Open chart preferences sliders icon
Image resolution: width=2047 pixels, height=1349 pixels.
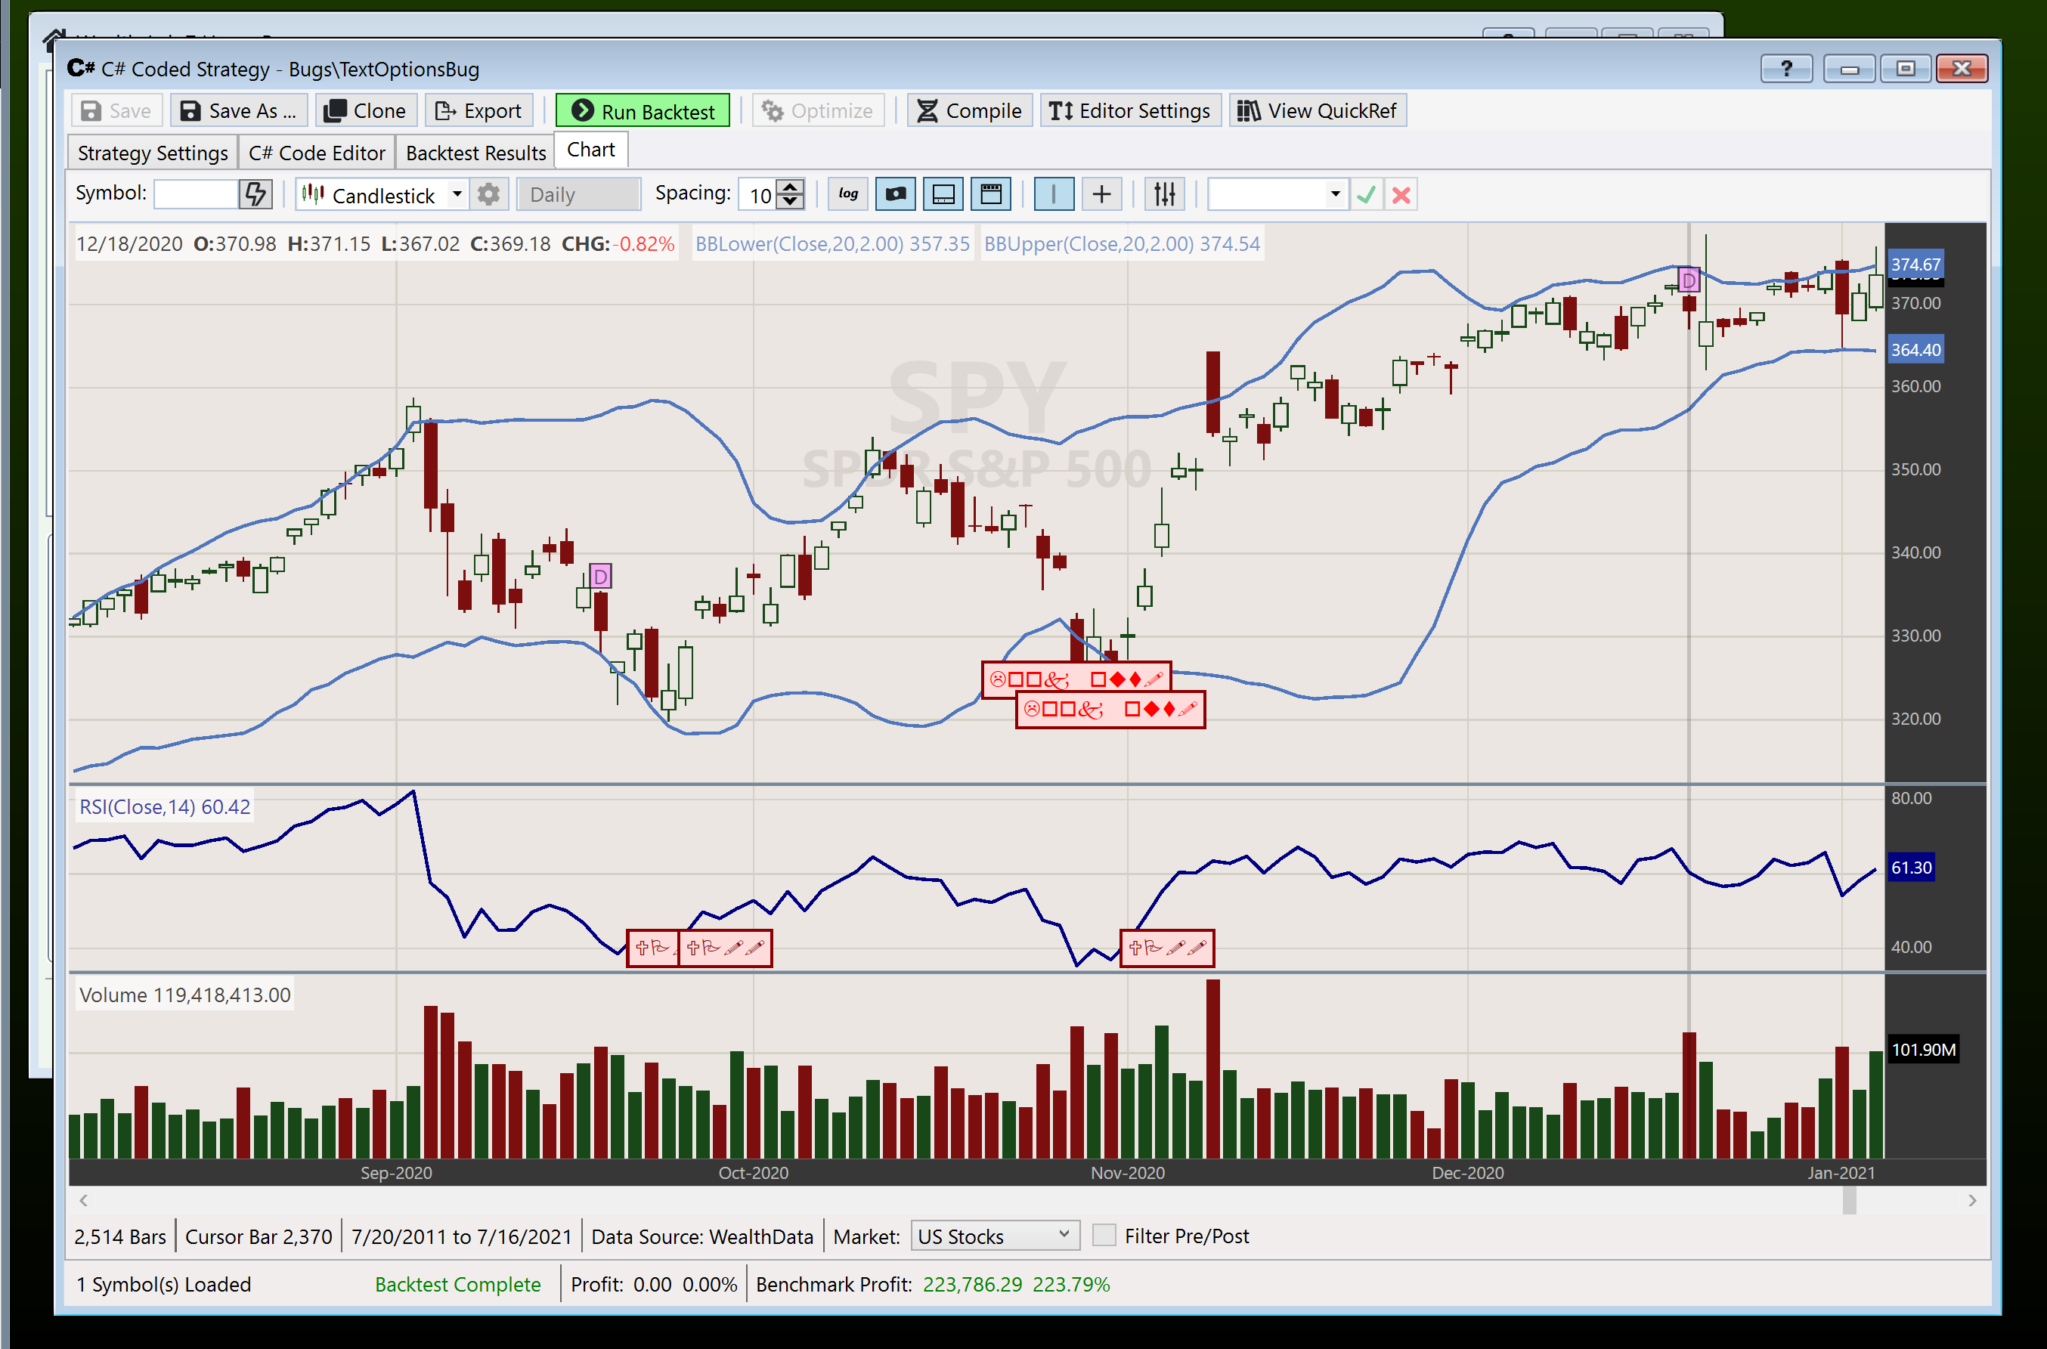[1164, 194]
